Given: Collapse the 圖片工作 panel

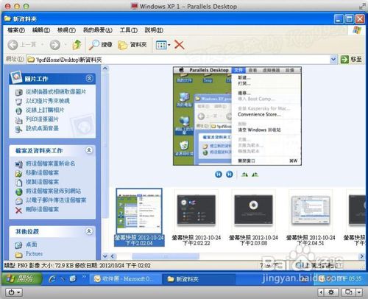Looking at the screenshot, I should [x=89, y=78].
